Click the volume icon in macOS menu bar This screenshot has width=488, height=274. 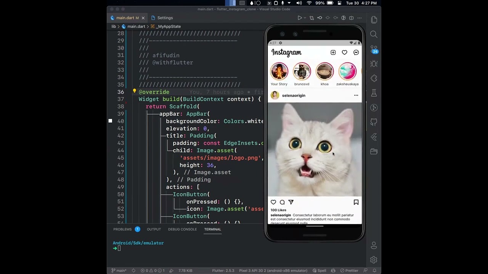coord(299,3)
